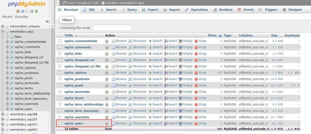Click the Browse icon for wp5w_litespeed_url
311x134 pixels.
click(x=113, y=60)
